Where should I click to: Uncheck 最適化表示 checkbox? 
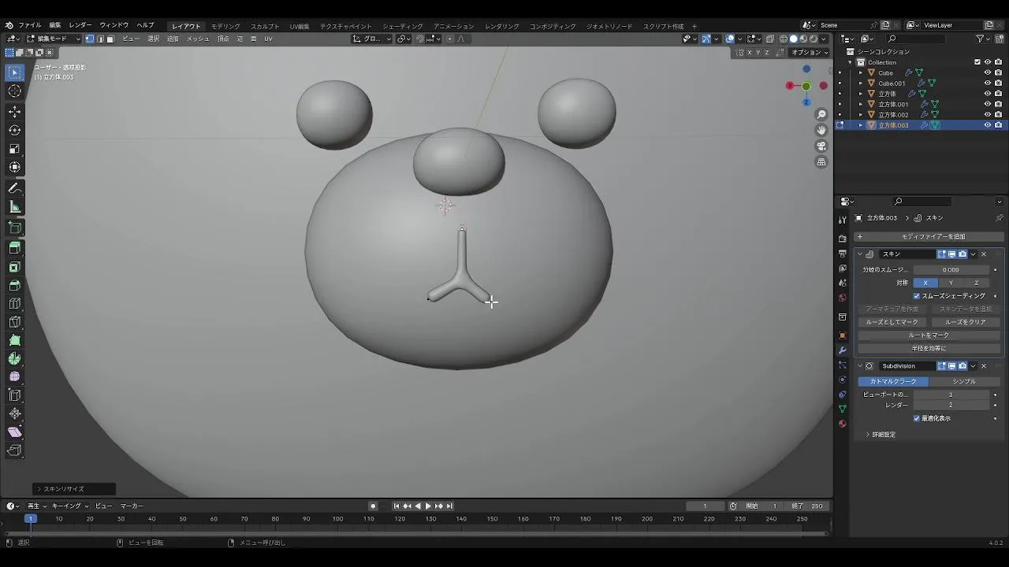click(917, 418)
